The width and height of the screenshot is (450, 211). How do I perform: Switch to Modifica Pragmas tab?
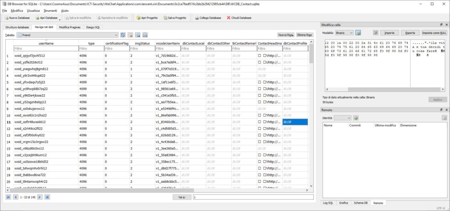pos(70,27)
